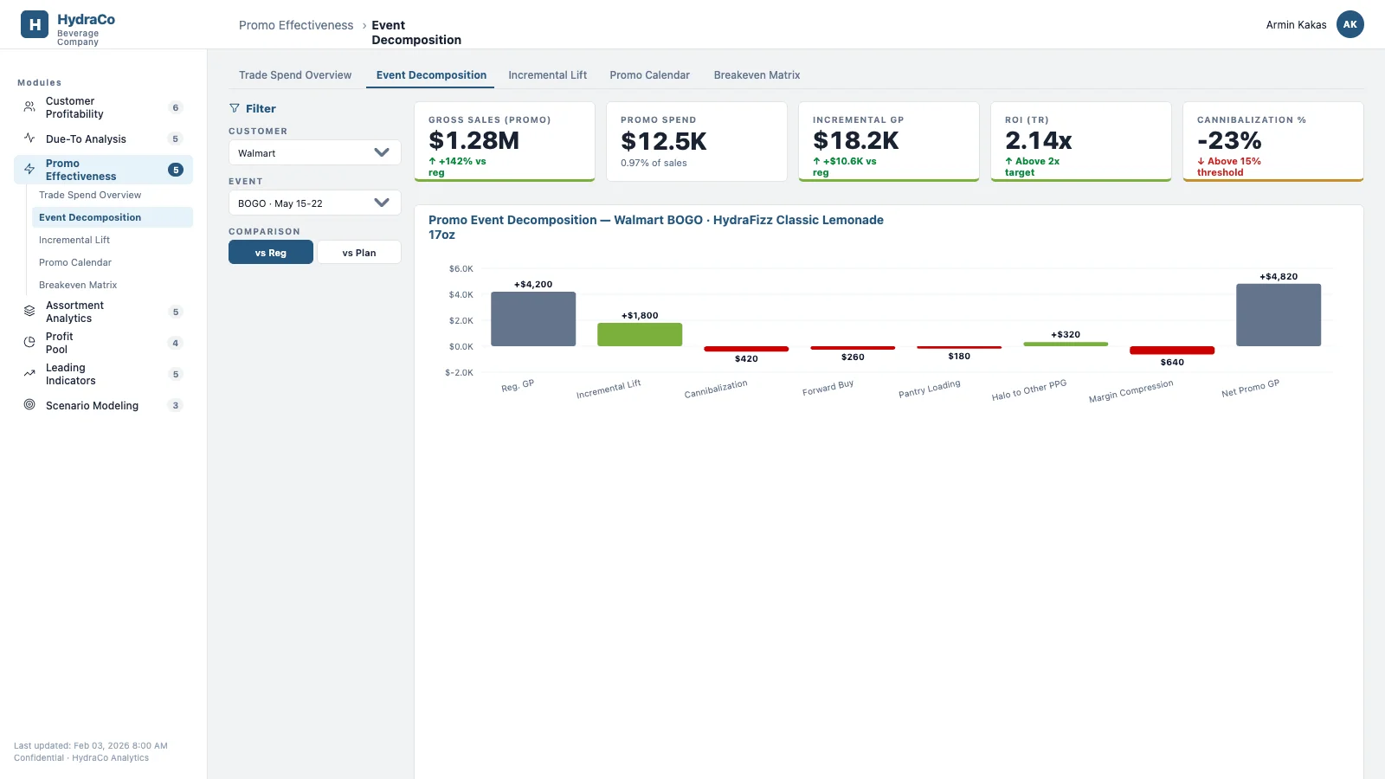Open Customer Profitability module
Viewport: 1385px width, 779px height.
[x=103, y=107]
